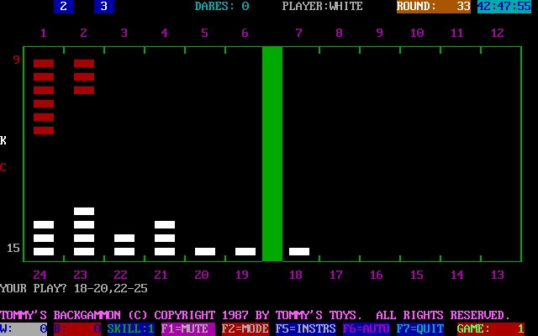538x336 pixels.
Task: Open instructions via F5=INSTRS
Action: click(x=306, y=328)
